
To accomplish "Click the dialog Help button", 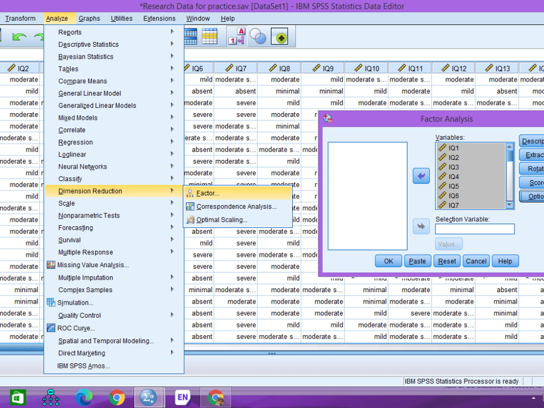I will [505, 261].
